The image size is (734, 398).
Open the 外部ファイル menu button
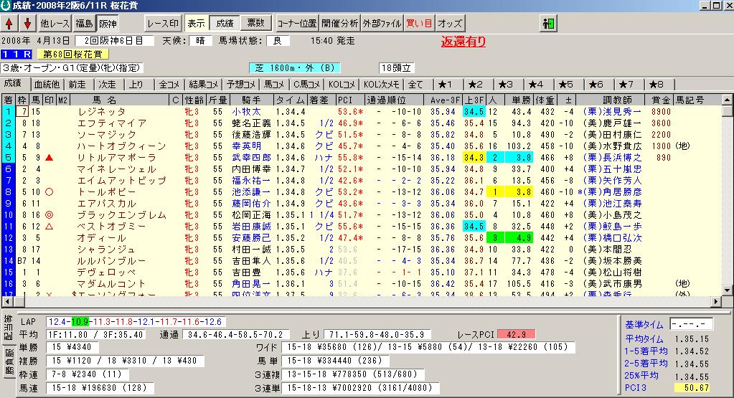[x=381, y=23]
